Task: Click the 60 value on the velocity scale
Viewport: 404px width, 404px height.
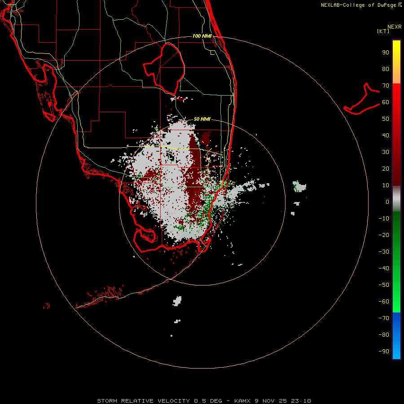Action: click(x=386, y=102)
